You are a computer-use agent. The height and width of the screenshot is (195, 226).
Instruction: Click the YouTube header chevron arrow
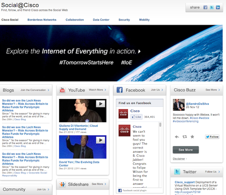pos(105,90)
